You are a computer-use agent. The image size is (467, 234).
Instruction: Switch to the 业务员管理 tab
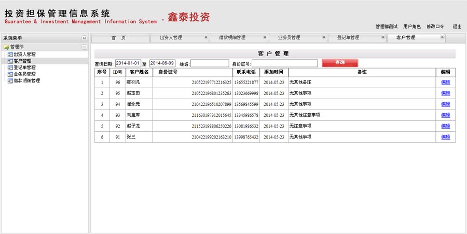click(x=289, y=38)
